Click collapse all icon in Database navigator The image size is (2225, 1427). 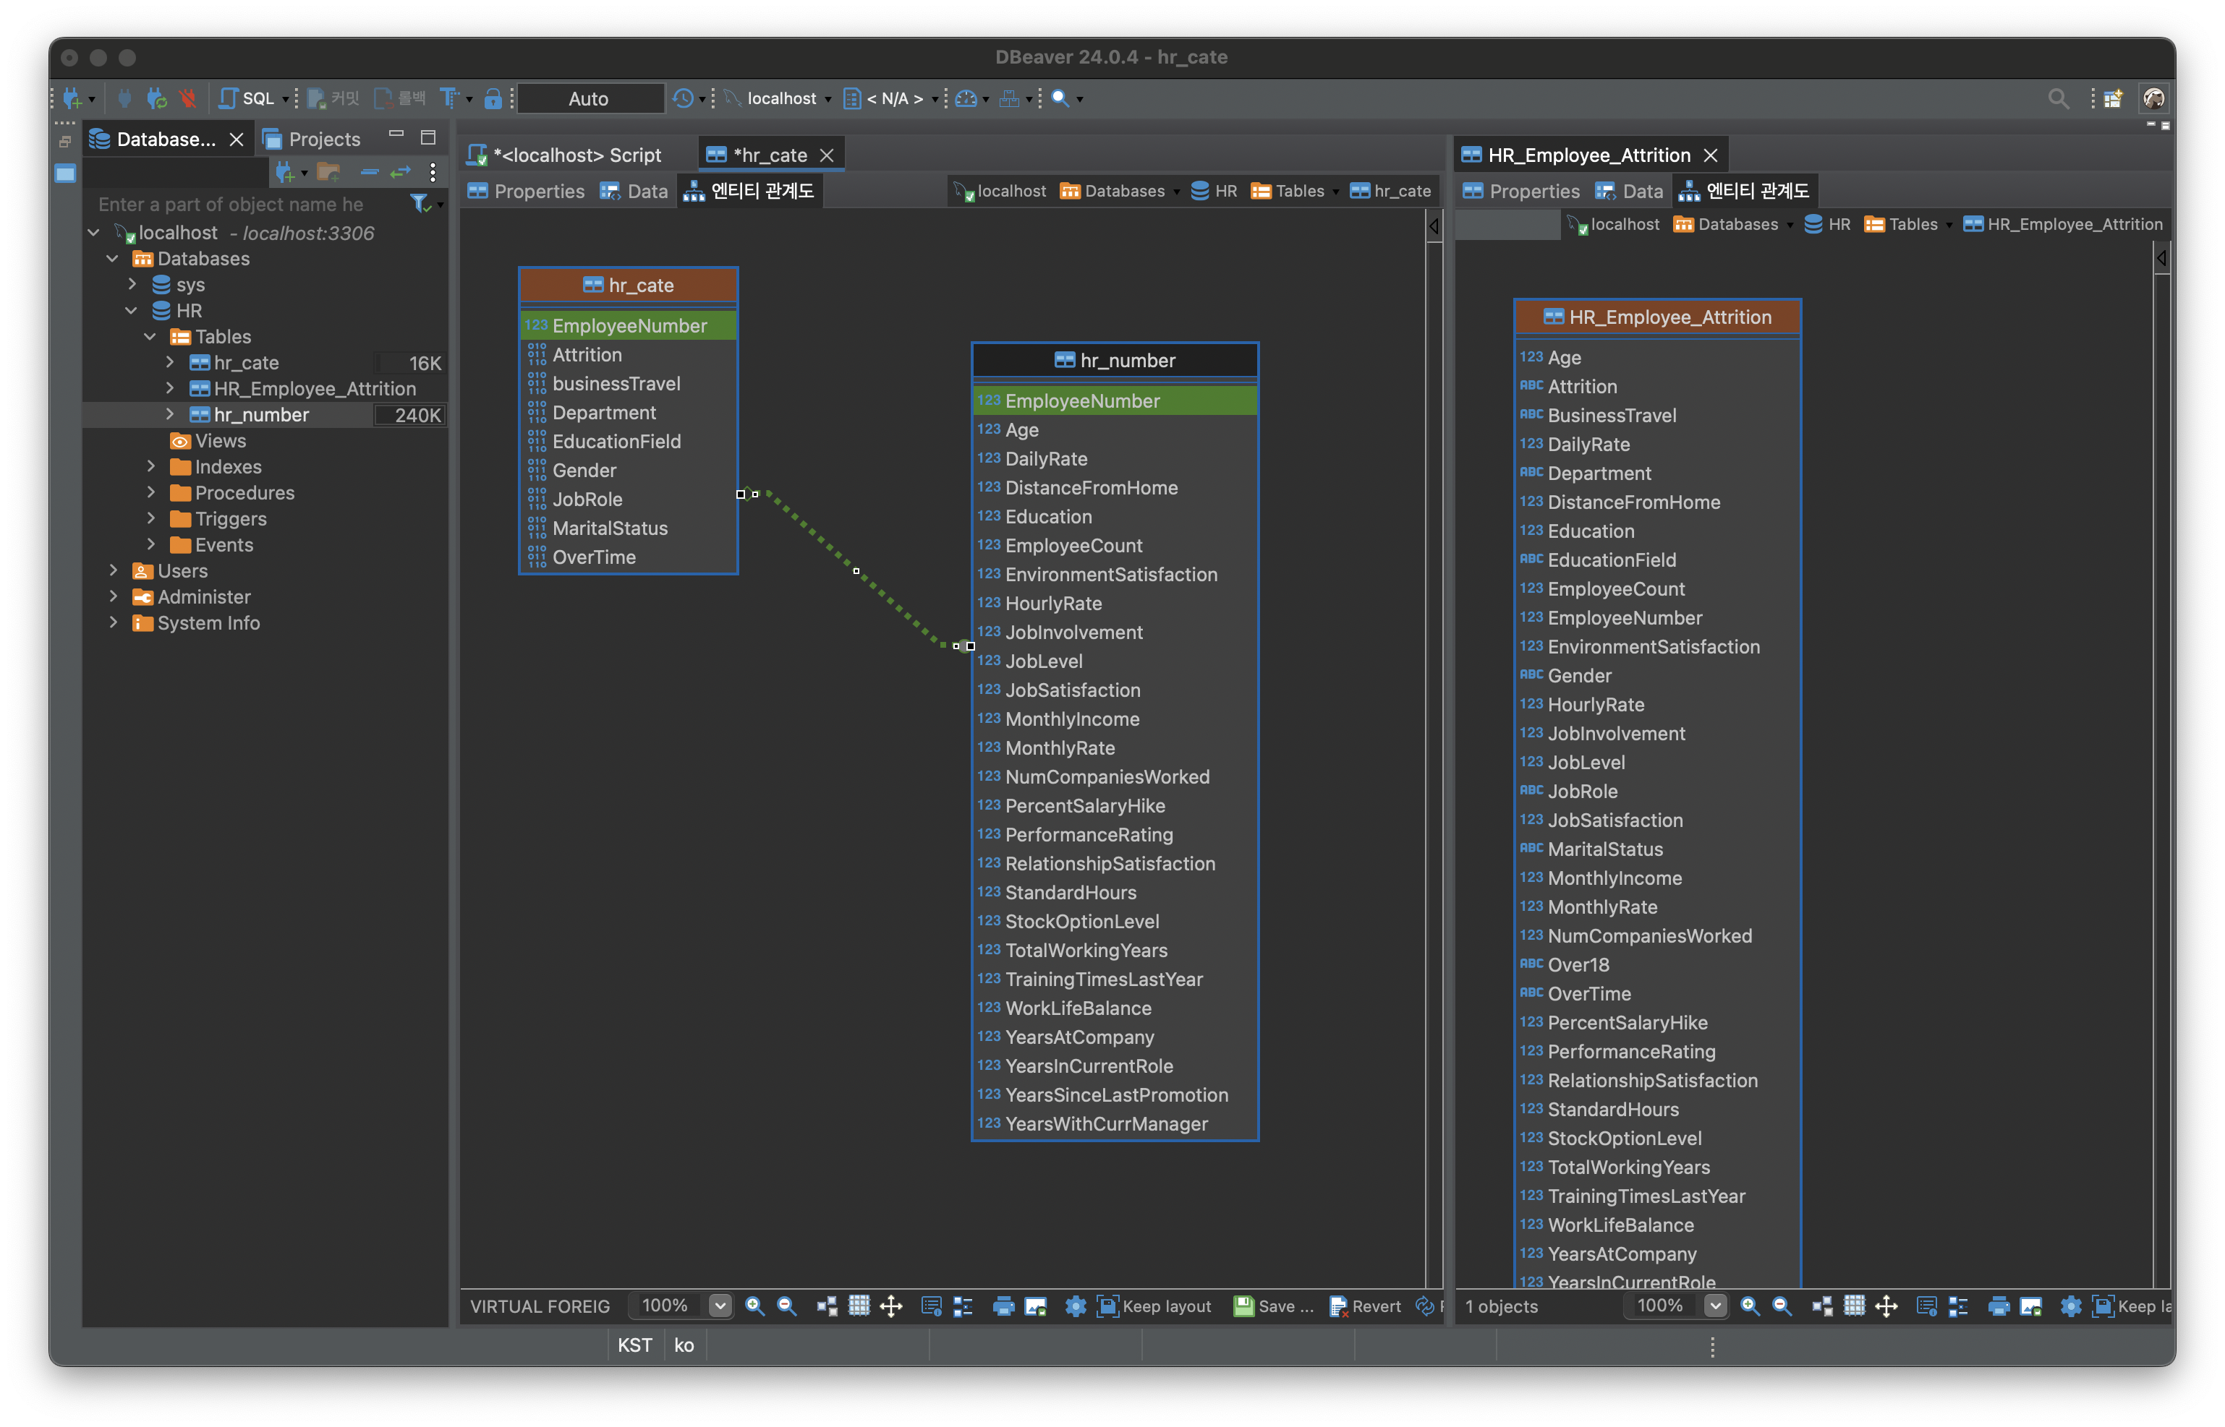370,172
